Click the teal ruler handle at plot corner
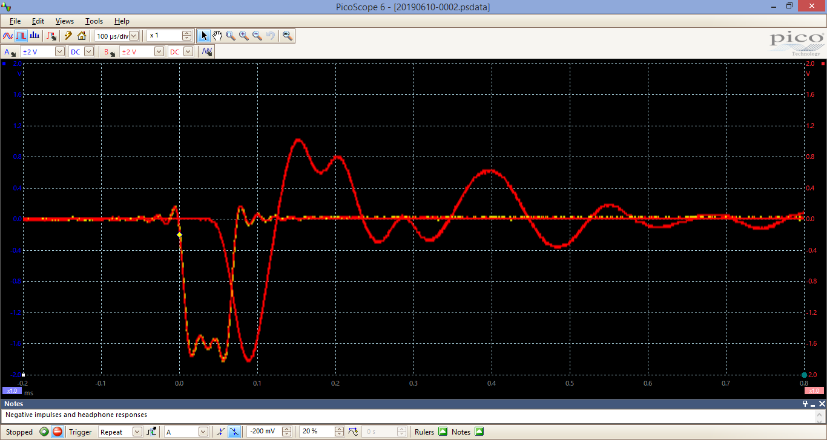Screen dimensions: 827x440 (x=804, y=375)
